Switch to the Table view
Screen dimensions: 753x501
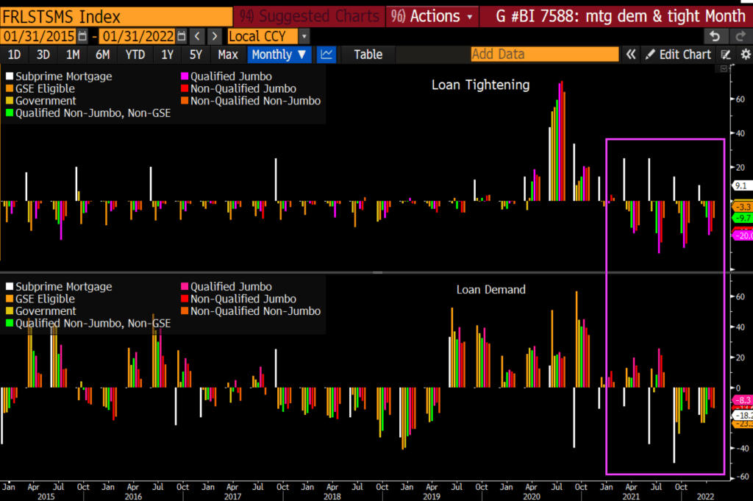[368, 54]
